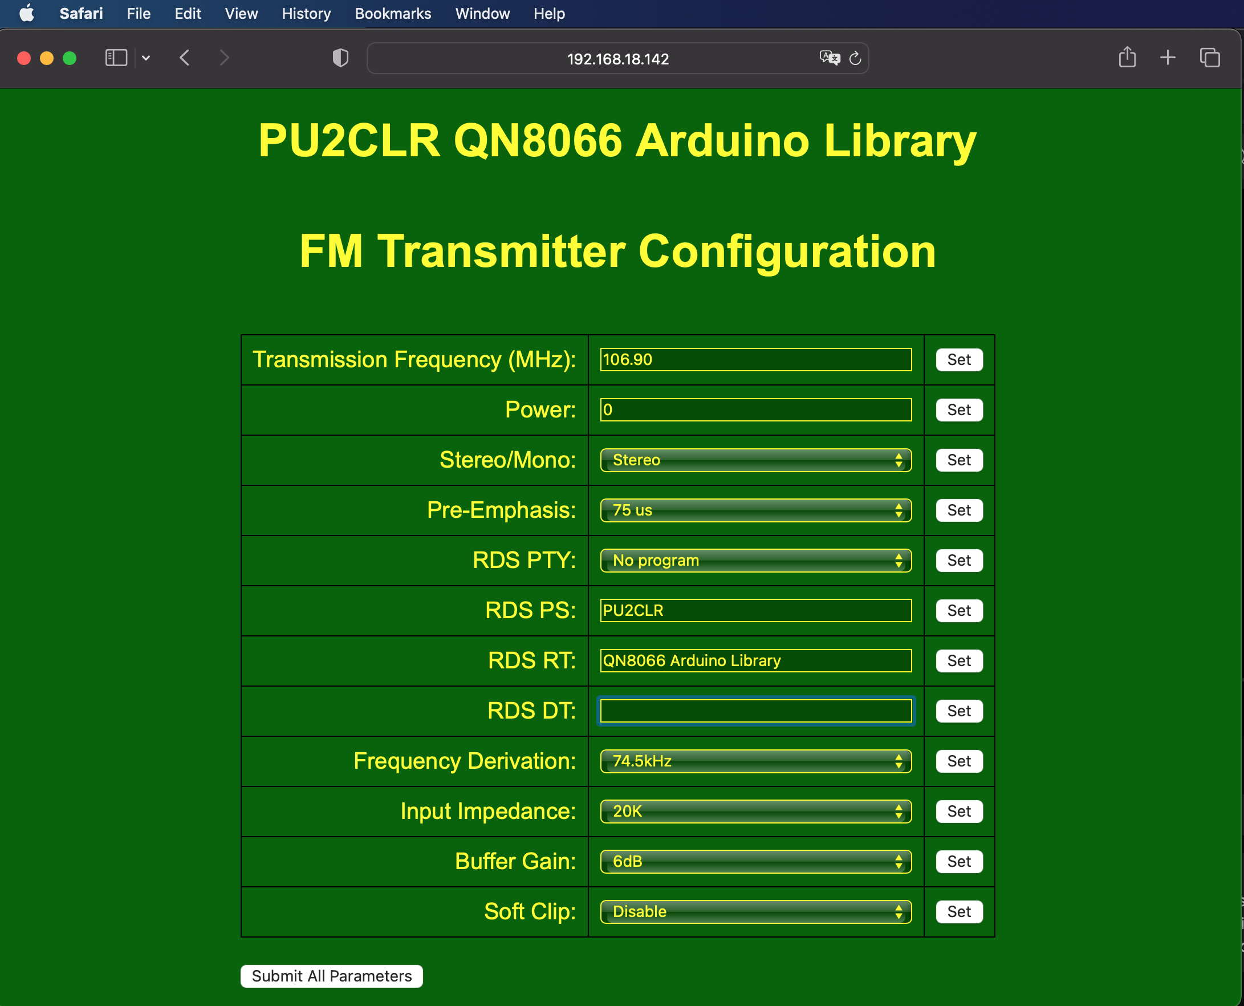
Task: Click the address bar showing 192.168.18.142
Action: tap(617, 59)
